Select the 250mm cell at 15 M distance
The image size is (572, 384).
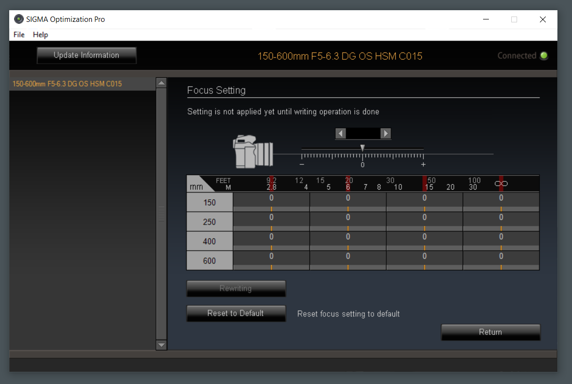[425, 222]
